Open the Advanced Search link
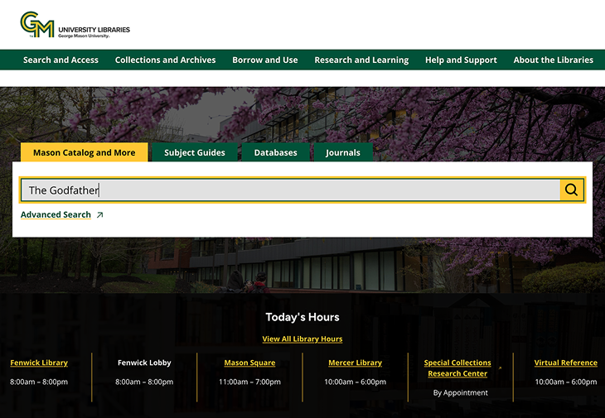 pos(56,214)
